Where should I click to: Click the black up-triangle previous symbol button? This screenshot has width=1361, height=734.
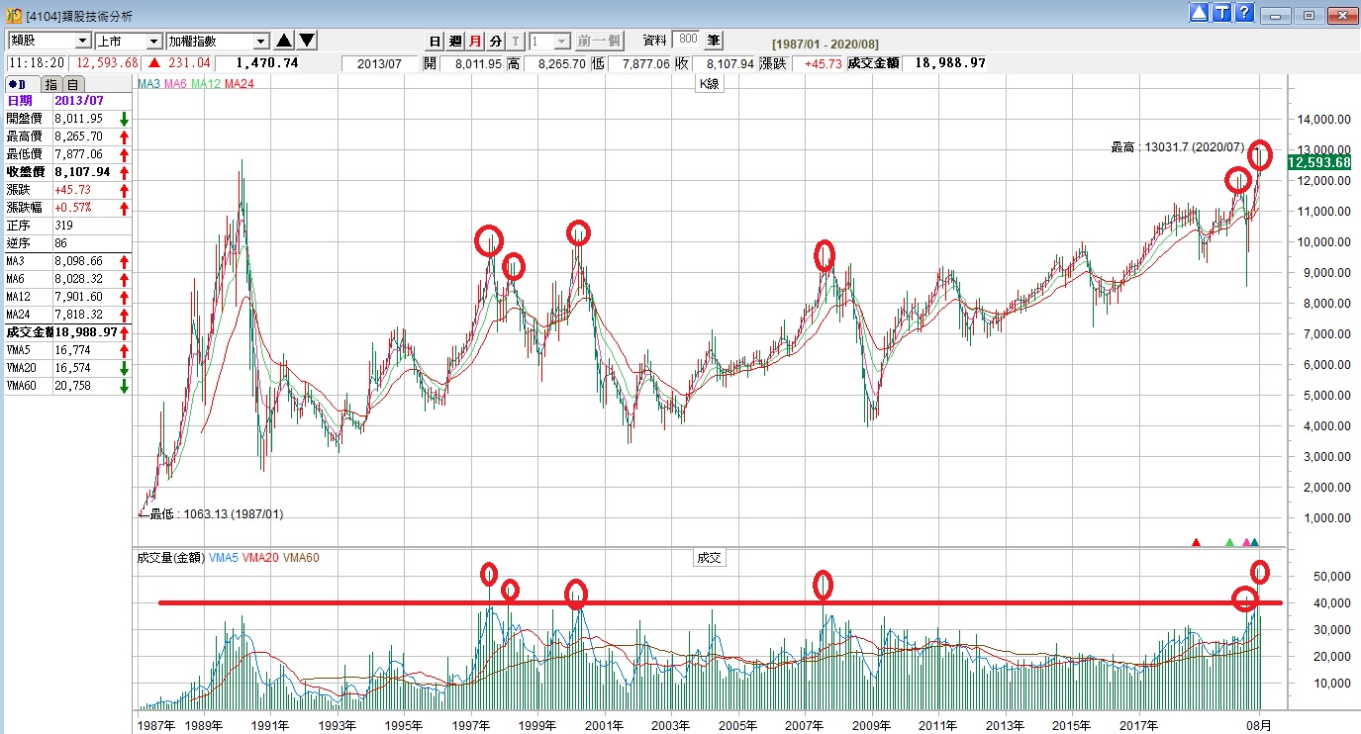[x=284, y=41]
